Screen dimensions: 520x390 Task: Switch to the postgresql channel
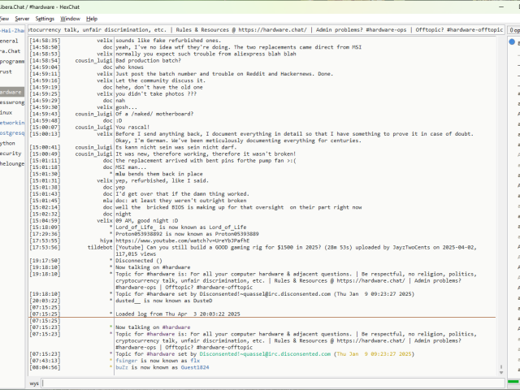click(x=11, y=132)
